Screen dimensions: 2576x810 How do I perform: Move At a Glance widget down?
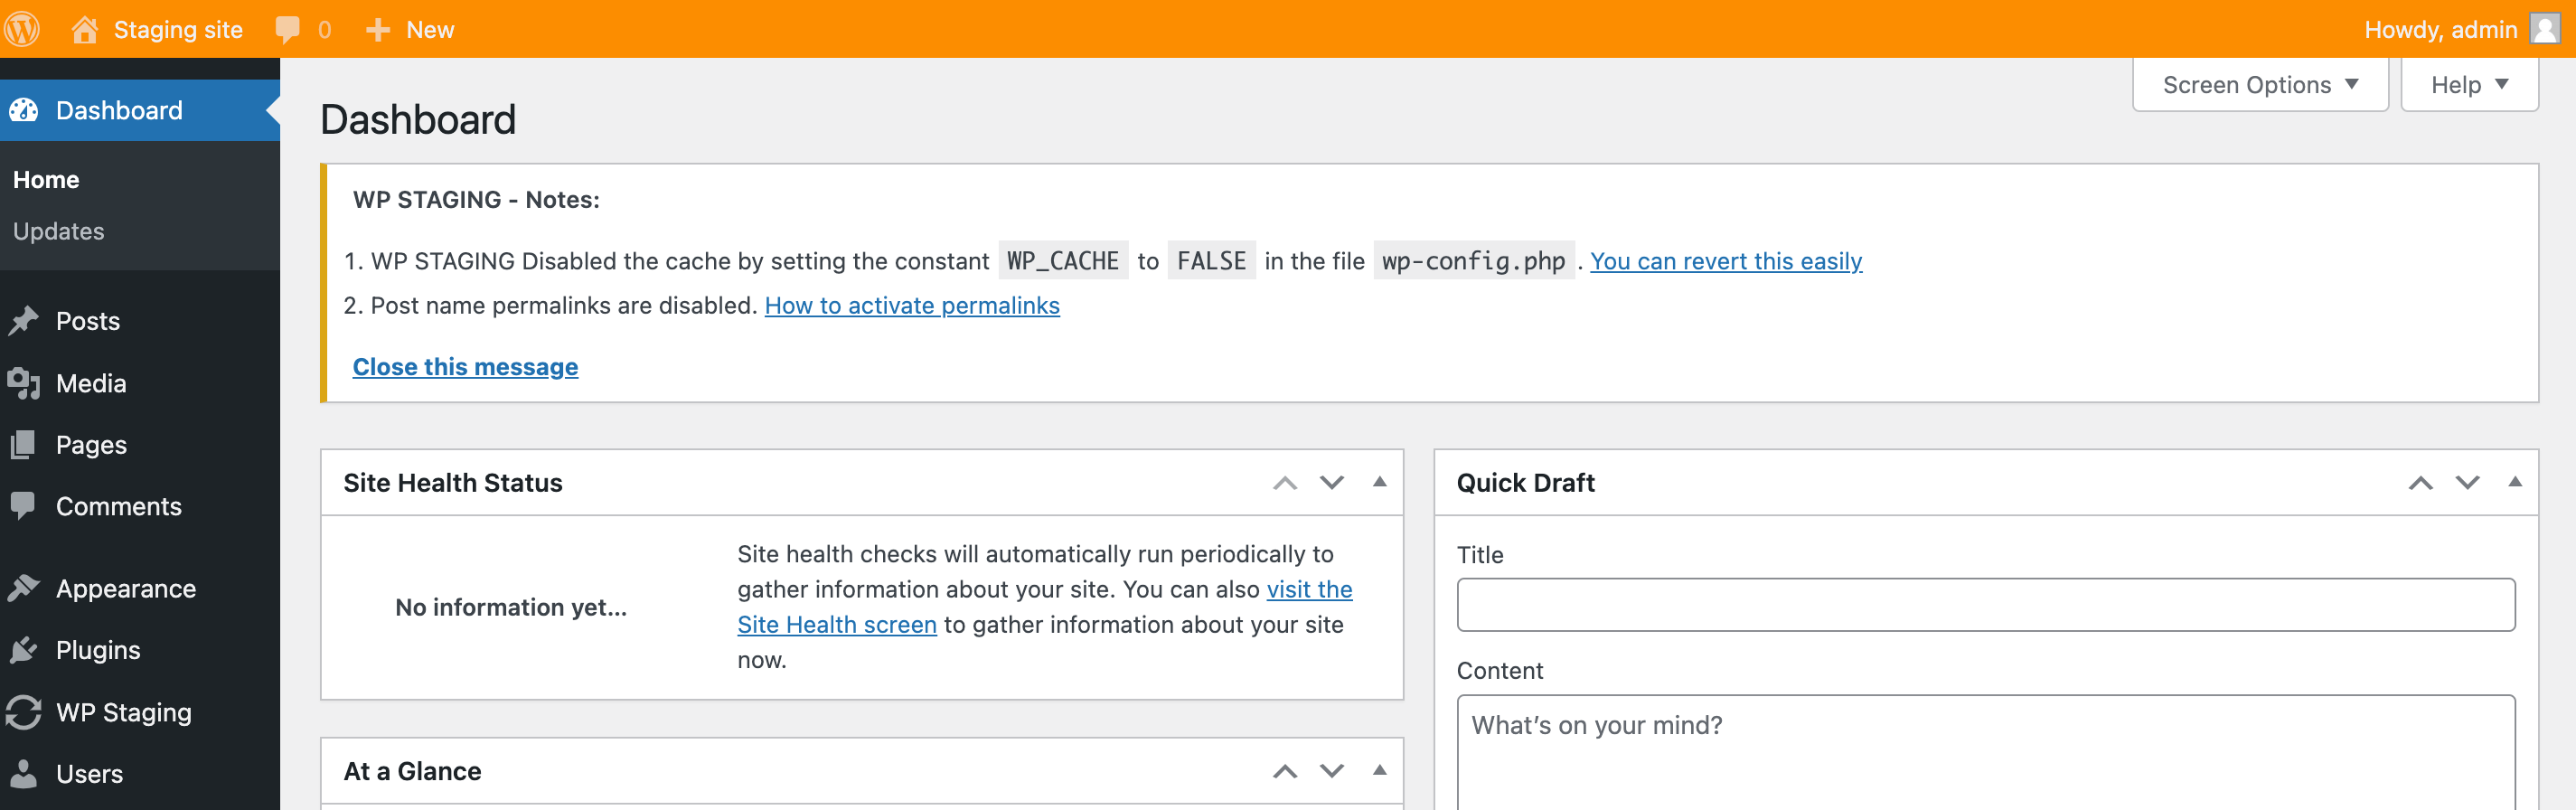tap(1332, 771)
